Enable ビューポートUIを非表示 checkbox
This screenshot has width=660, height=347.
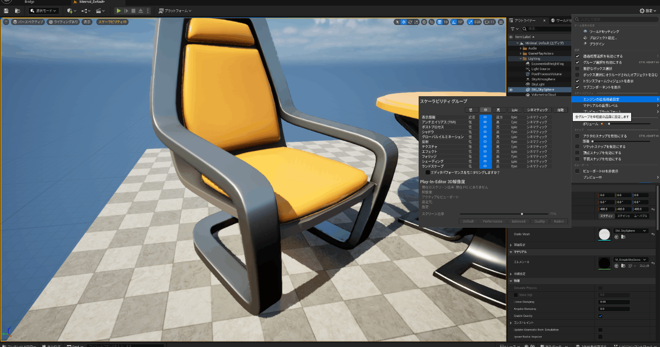coord(577,171)
